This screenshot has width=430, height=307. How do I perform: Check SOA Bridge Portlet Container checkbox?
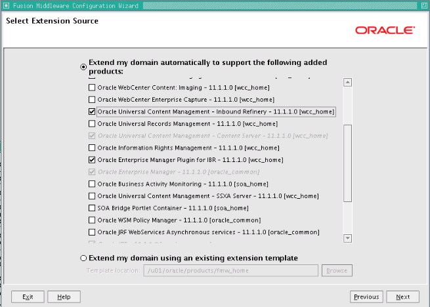point(92,208)
